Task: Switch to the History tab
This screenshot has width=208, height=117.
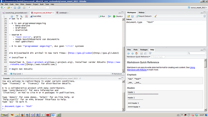Action: (x=141, y=12)
